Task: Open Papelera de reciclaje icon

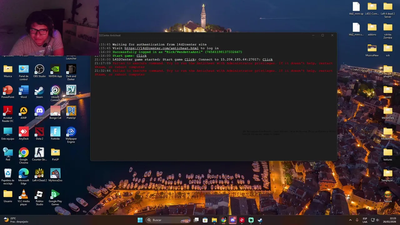Action: 8,177
